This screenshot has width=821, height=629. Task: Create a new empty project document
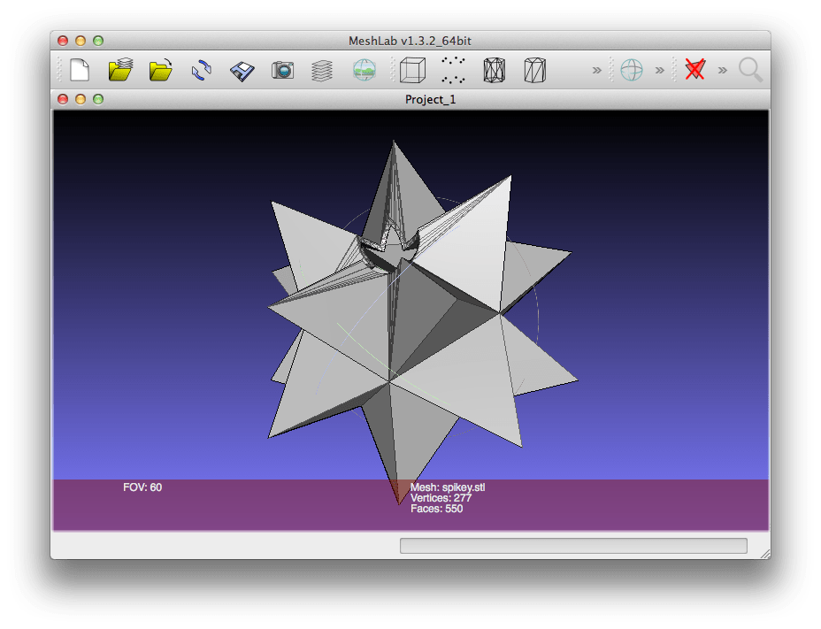[78, 70]
